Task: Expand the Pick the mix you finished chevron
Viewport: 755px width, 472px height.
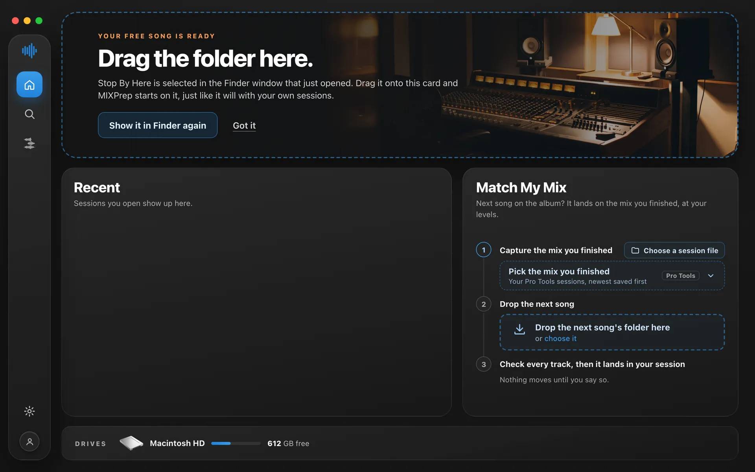Action: click(x=711, y=276)
